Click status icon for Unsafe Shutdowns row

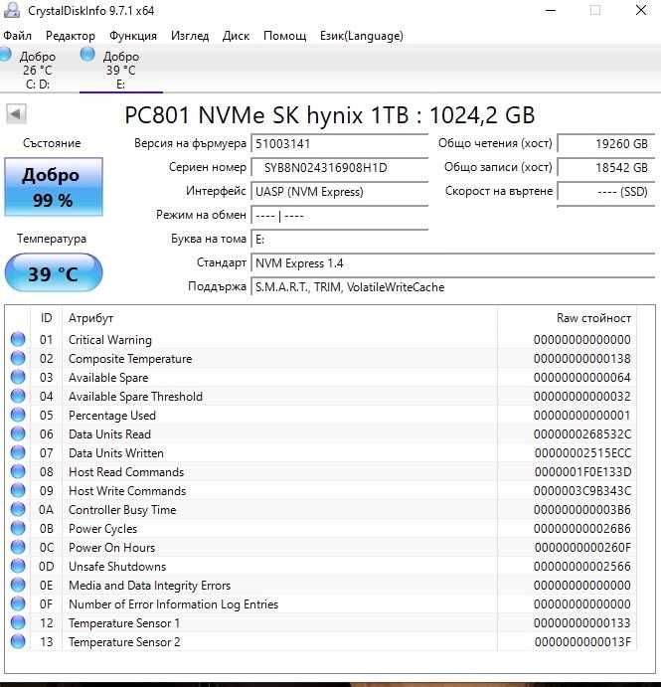[18, 566]
